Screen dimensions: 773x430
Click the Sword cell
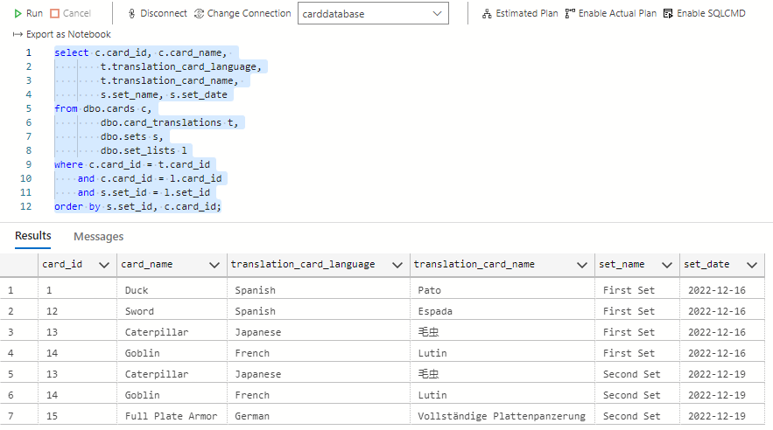pos(172,311)
